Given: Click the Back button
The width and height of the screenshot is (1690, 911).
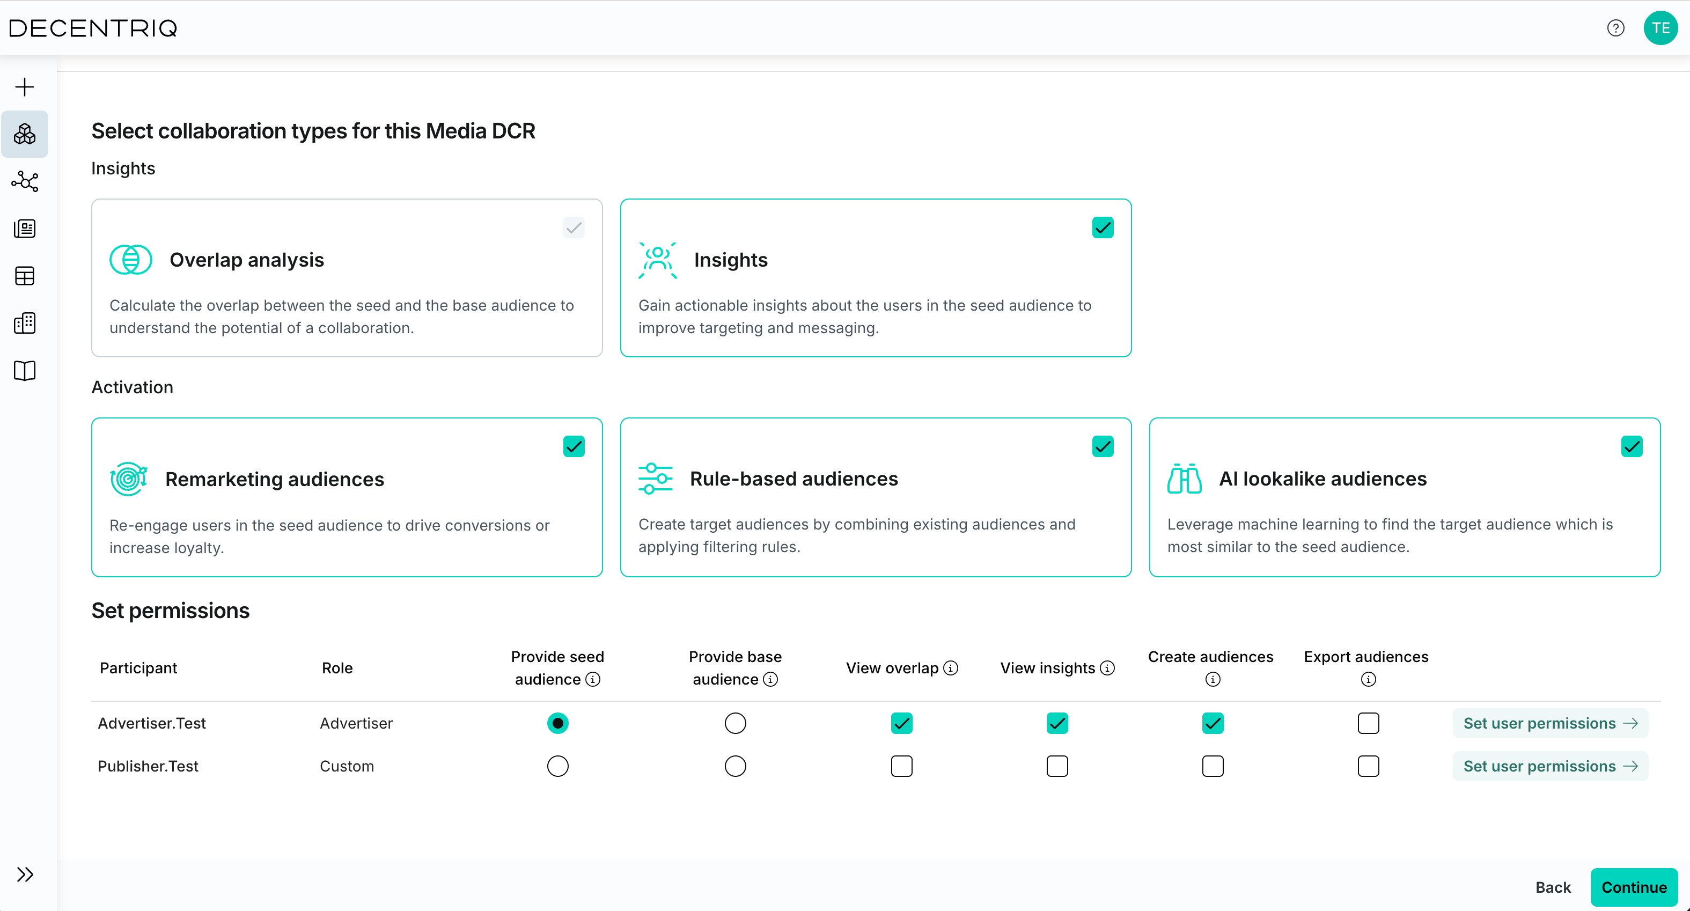Looking at the screenshot, I should (1552, 887).
